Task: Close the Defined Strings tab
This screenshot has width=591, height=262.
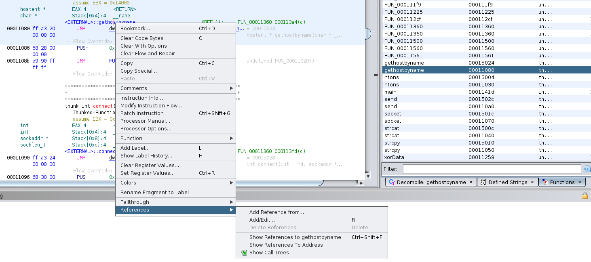Action: pyautogui.click(x=532, y=182)
